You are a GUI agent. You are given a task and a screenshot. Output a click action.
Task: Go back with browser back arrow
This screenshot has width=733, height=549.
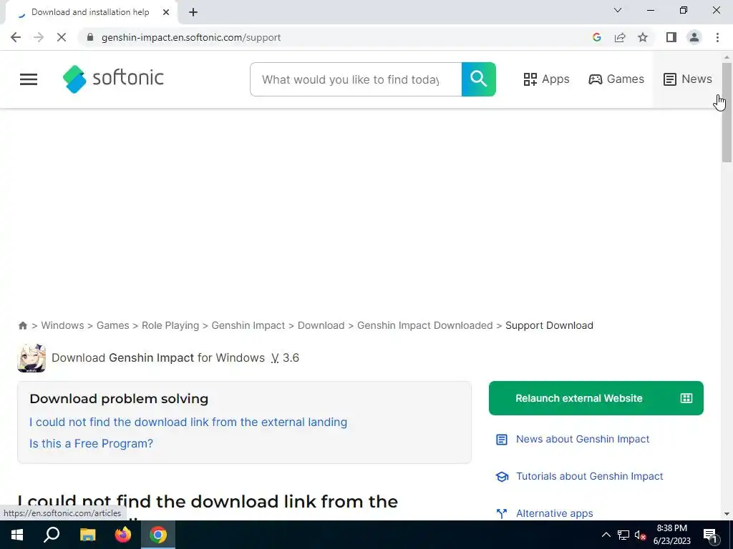[16, 37]
